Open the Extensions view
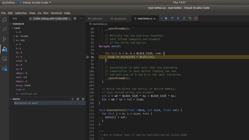249x140 pixels. tap(4, 68)
